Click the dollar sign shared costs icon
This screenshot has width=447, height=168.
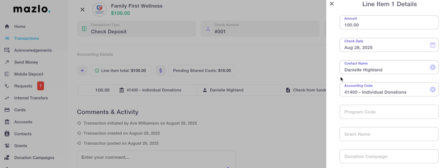tap(161, 71)
